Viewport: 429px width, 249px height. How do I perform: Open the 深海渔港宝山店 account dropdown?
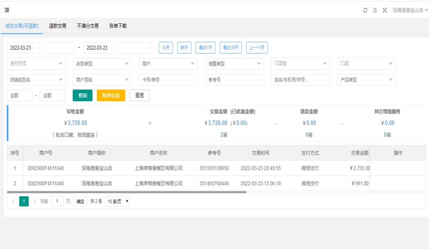[x=410, y=10]
